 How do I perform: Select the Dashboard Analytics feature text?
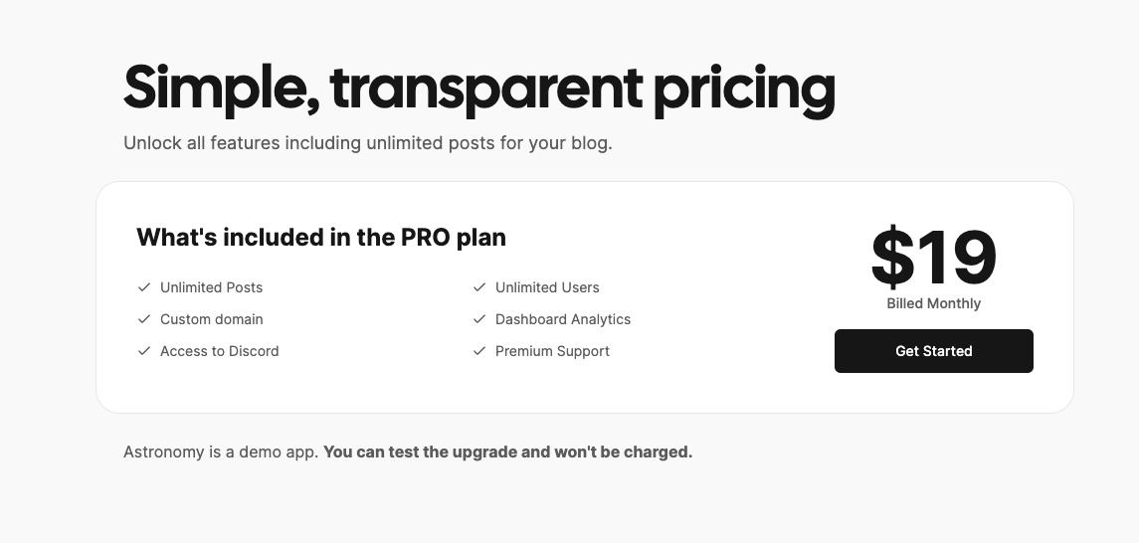563,319
